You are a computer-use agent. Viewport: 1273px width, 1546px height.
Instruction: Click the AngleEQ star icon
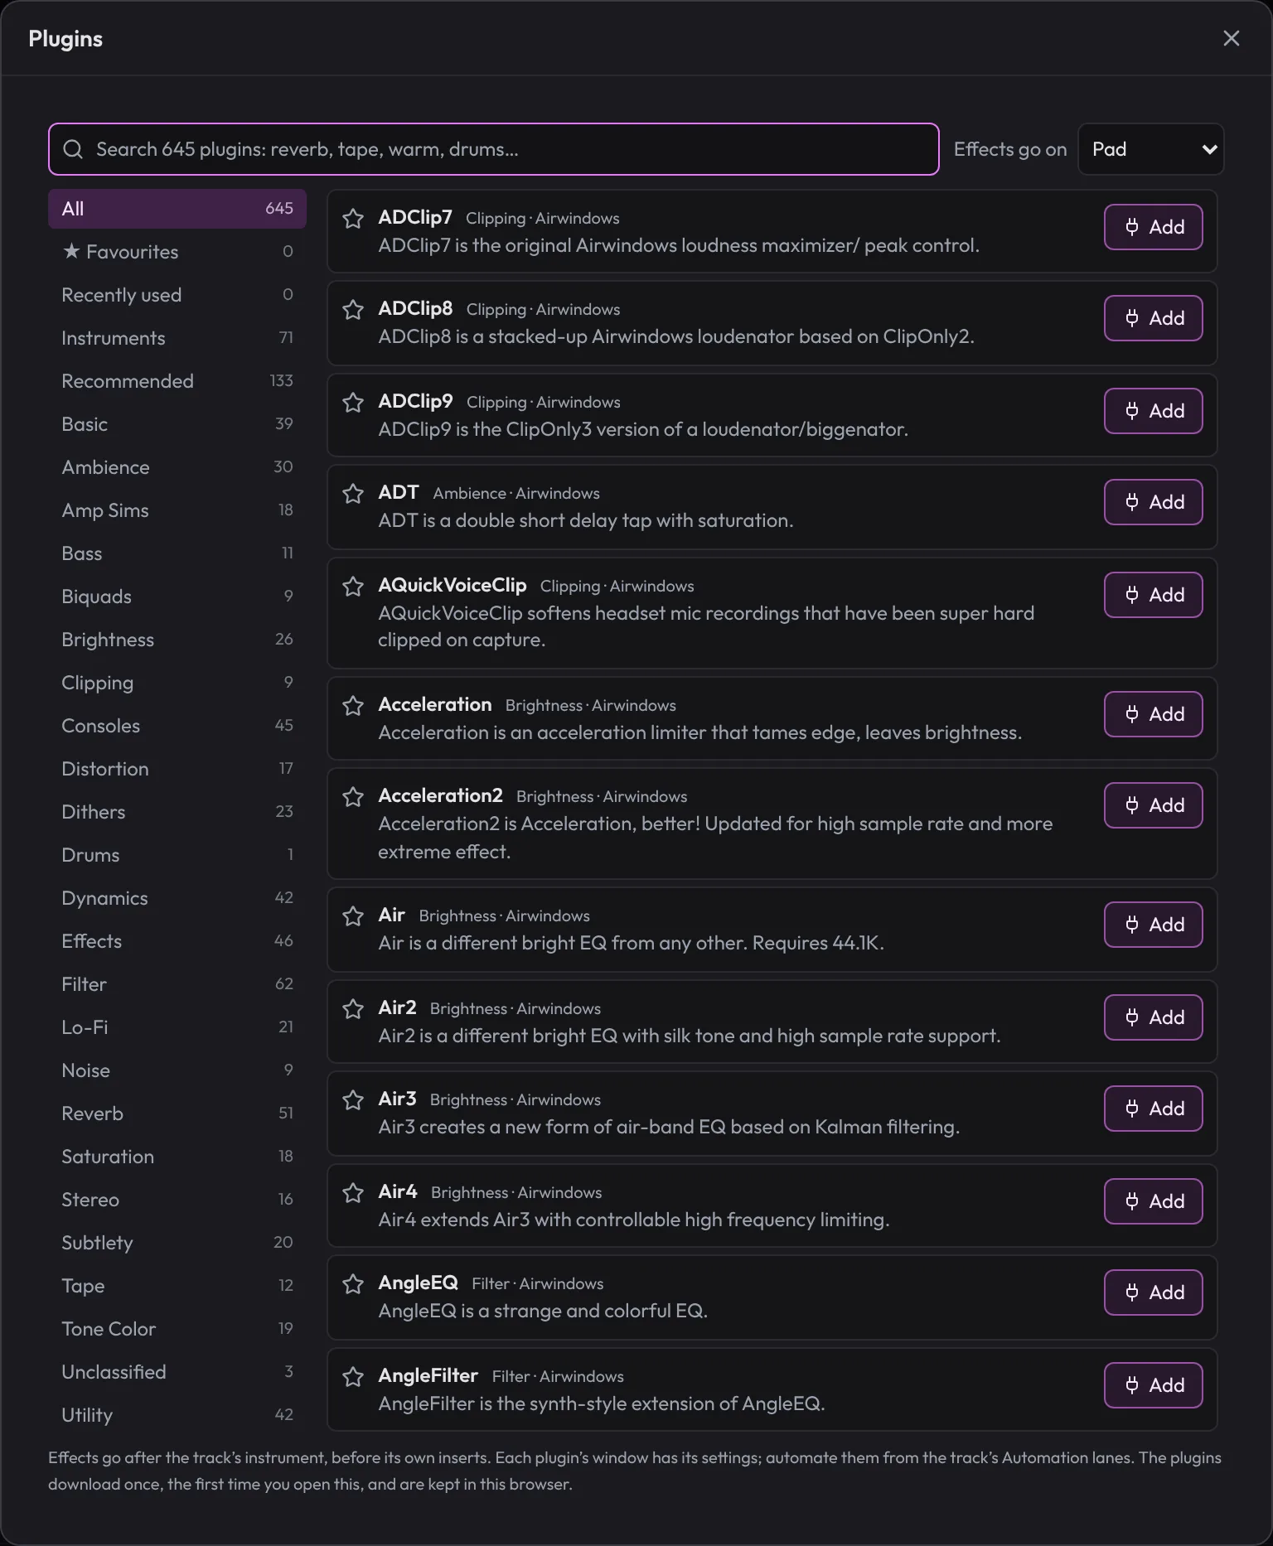tap(353, 1284)
